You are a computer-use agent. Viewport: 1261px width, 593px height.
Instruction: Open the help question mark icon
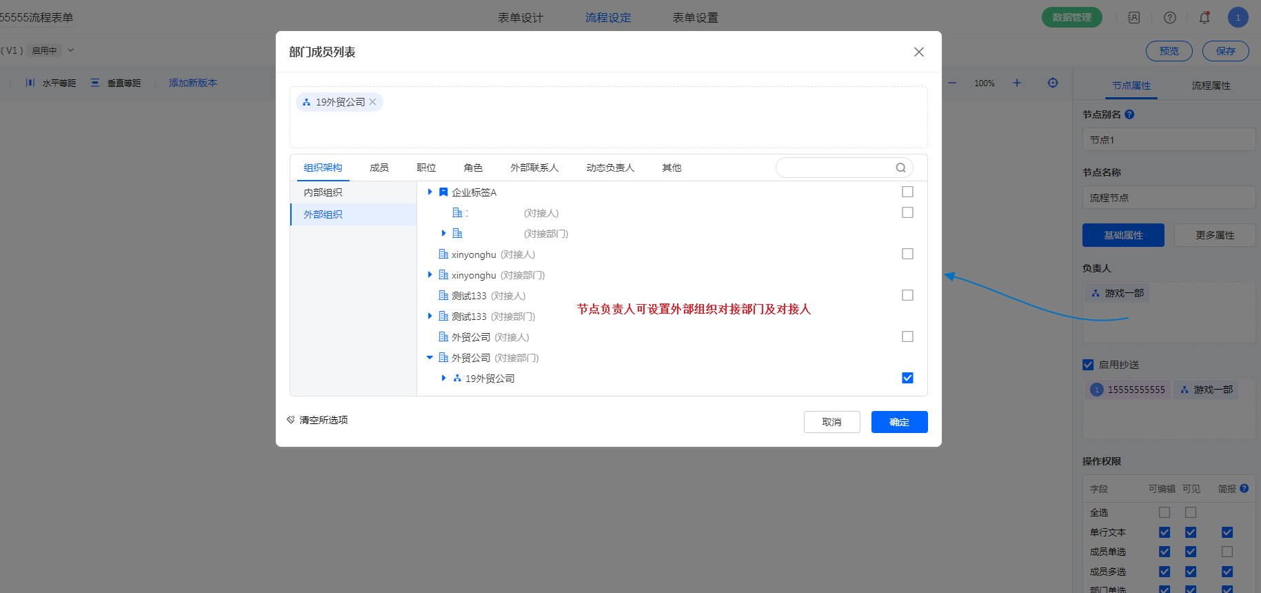coord(1170,18)
